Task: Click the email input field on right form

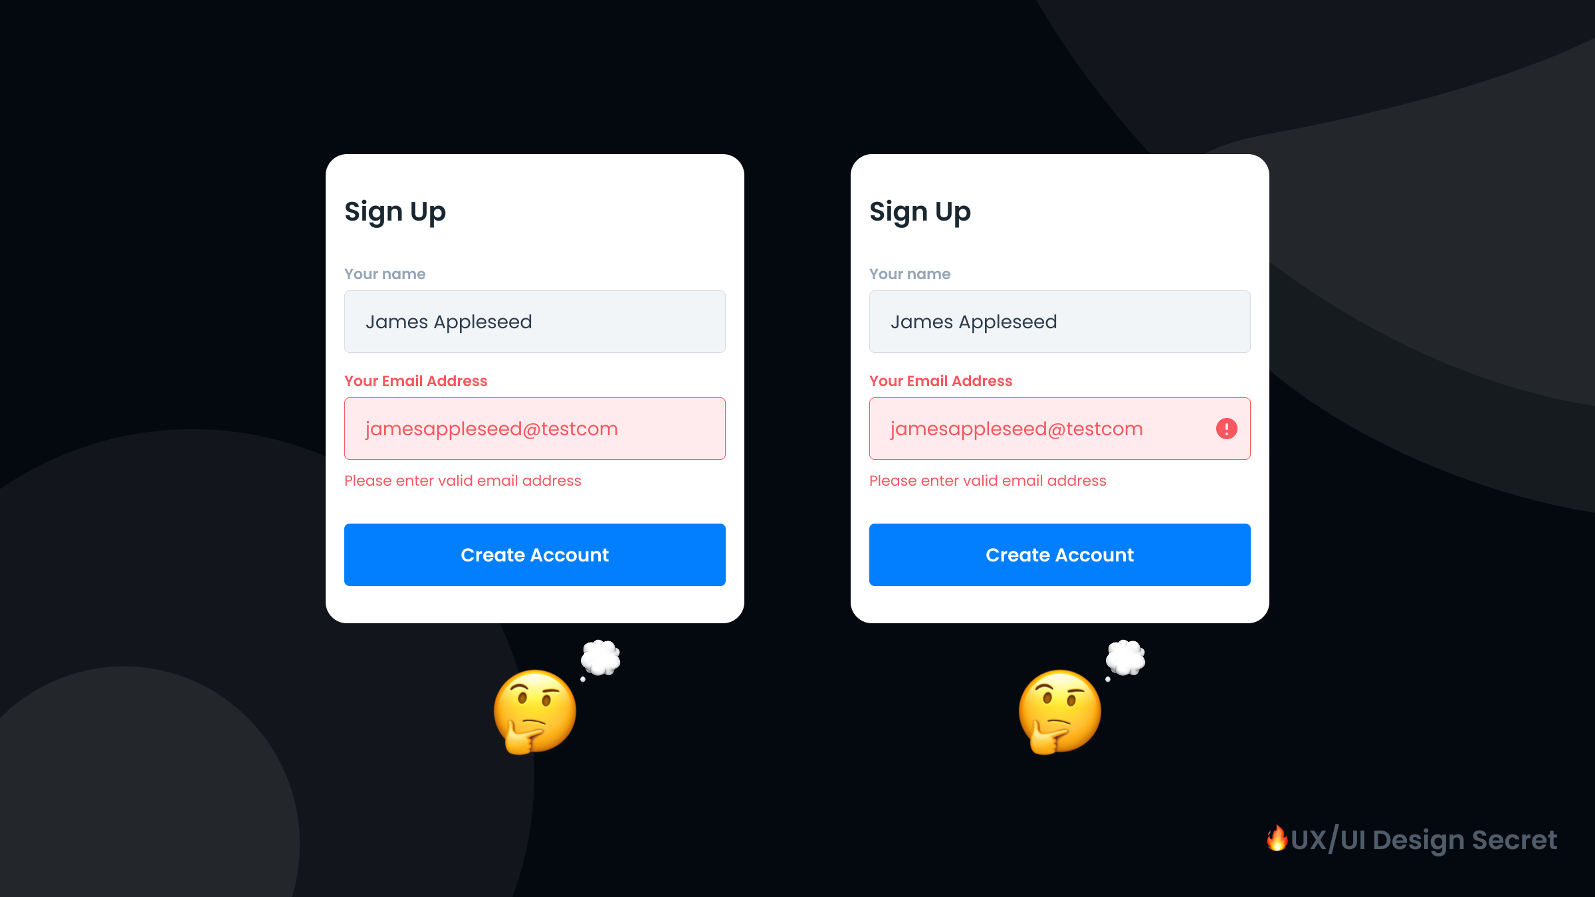Action: coord(1059,429)
